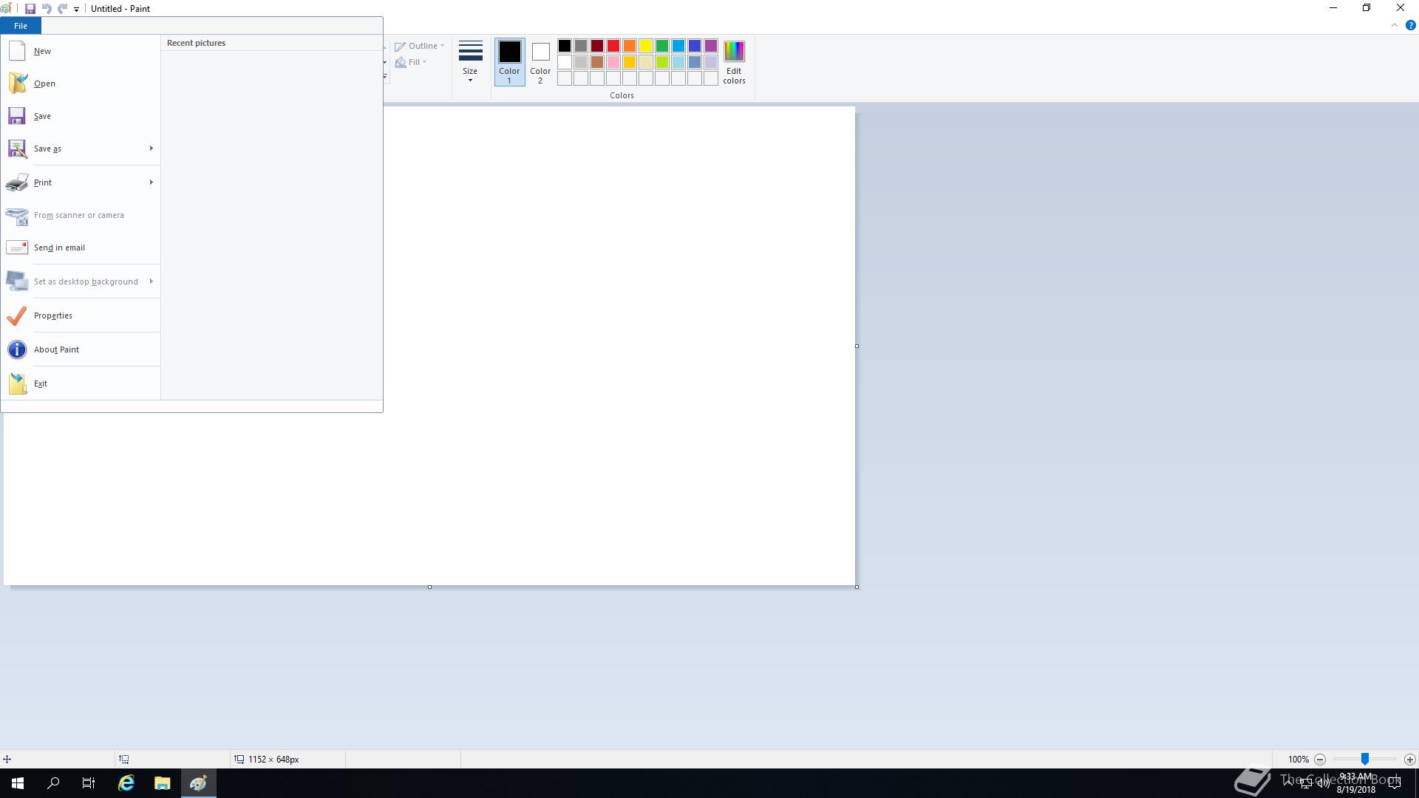Pick the orange color swatch
1419x798 pixels.
click(x=630, y=46)
